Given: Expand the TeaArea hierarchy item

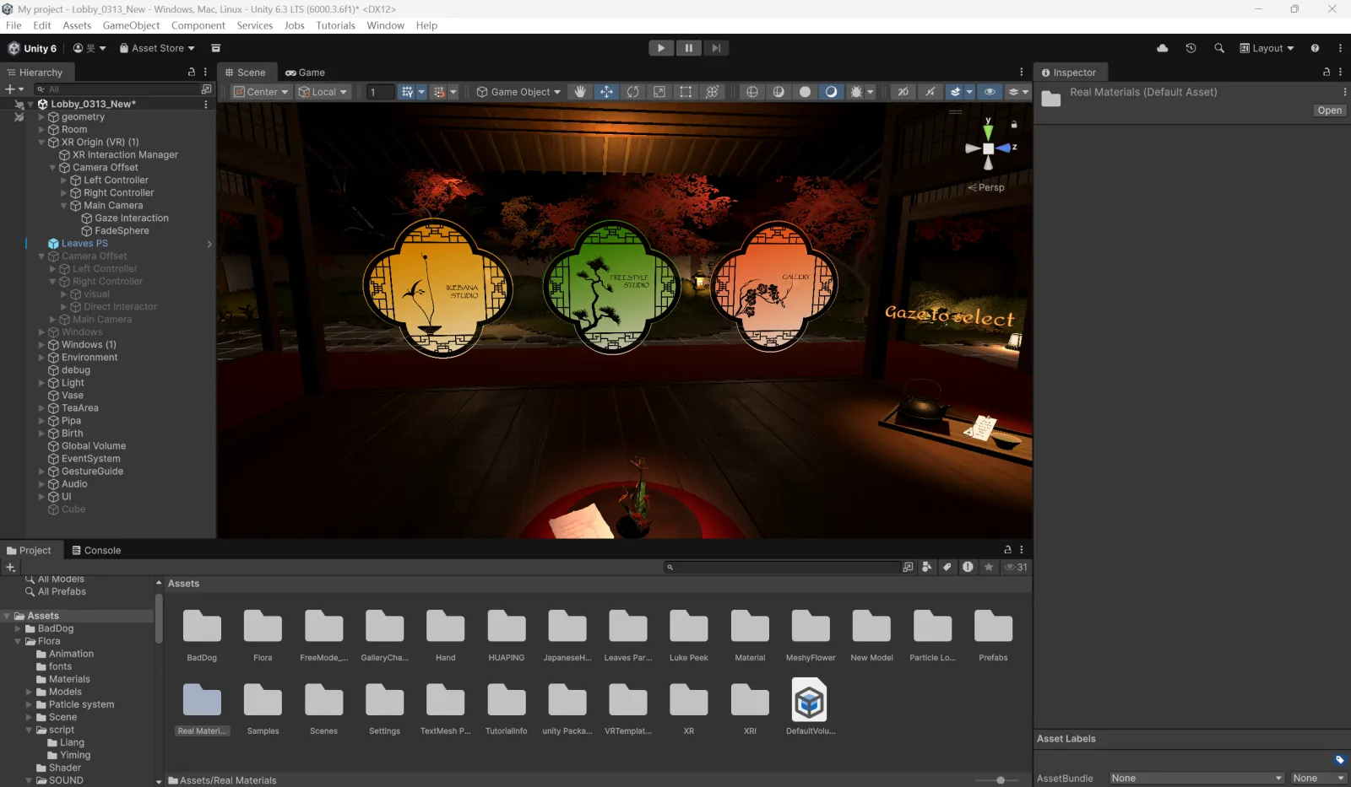Looking at the screenshot, I should tap(41, 408).
